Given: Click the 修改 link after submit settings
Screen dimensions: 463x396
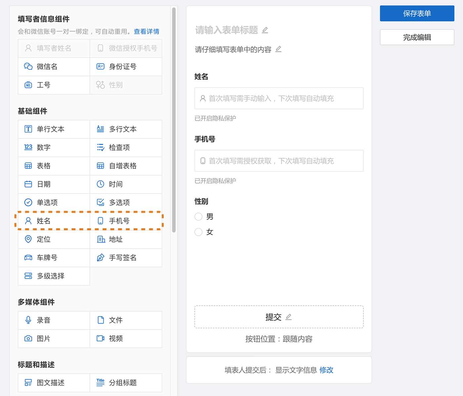Looking at the screenshot, I should click(x=326, y=370).
